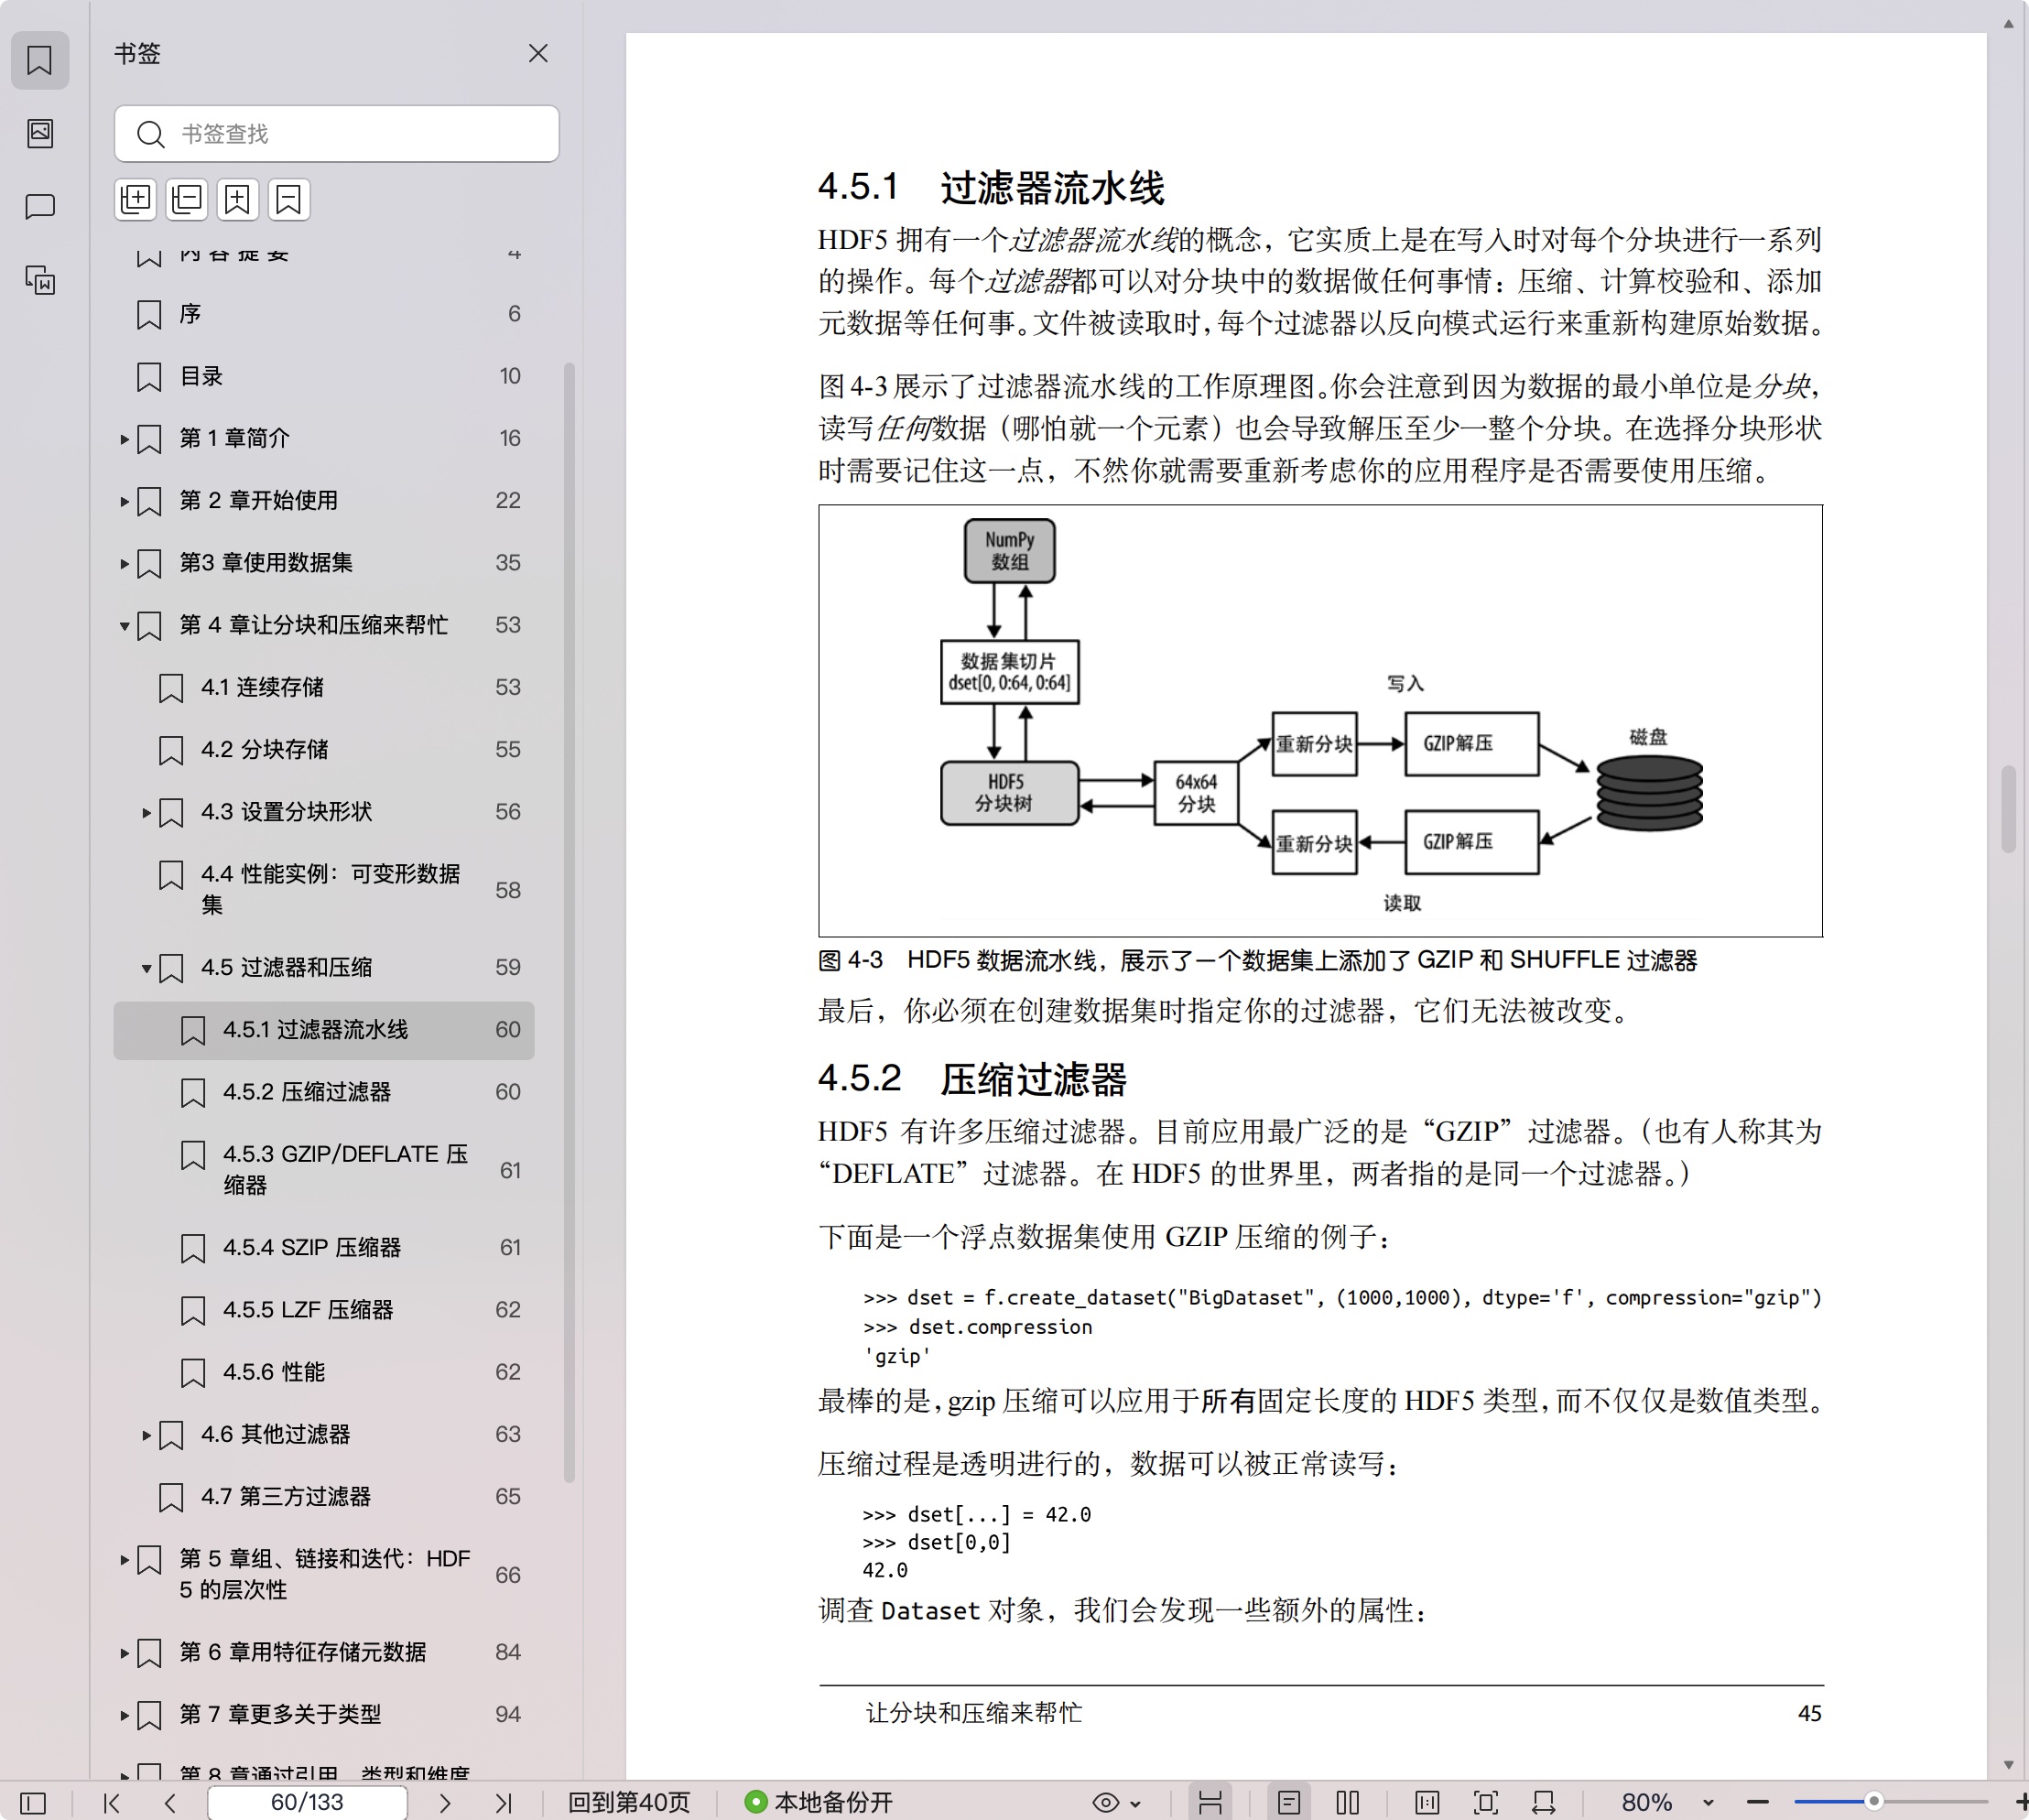Viewport: 2029px width, 1820px height.
Task: Go to previous page arrow
Action: click(170, 1802)
